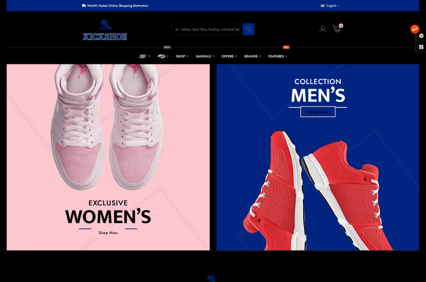Viewport: 426px width, 282px height.
Task: Click the grid layout icon on right edge
Action: tap(421, 47)
